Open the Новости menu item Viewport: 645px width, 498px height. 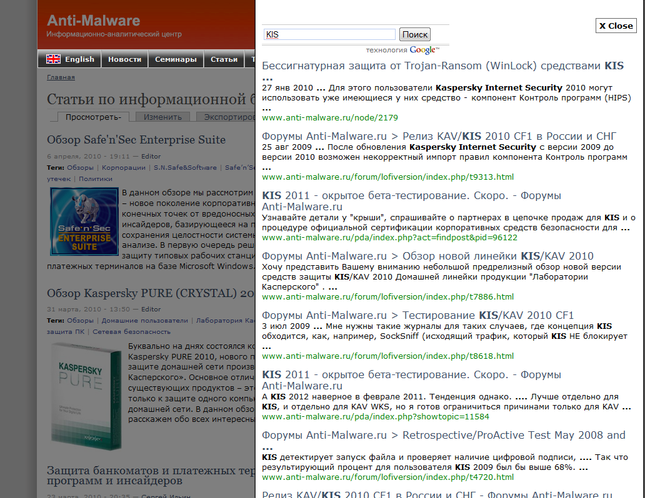click(x=124, y=59)
